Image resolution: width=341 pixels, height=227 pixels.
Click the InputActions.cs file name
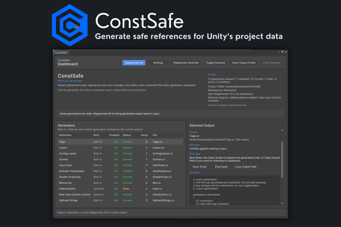pyautogui.click(x=162, y=195)
